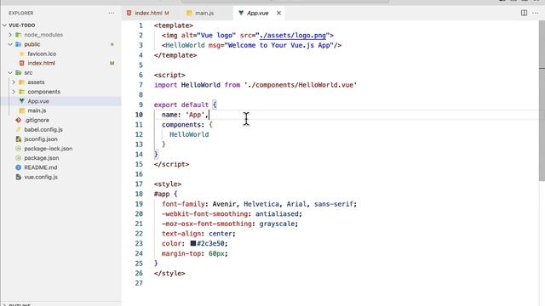The width and height of the screenshot is (545, 306).
Task: Click the 'export default' text on line 9
Action: pos(181,105)
